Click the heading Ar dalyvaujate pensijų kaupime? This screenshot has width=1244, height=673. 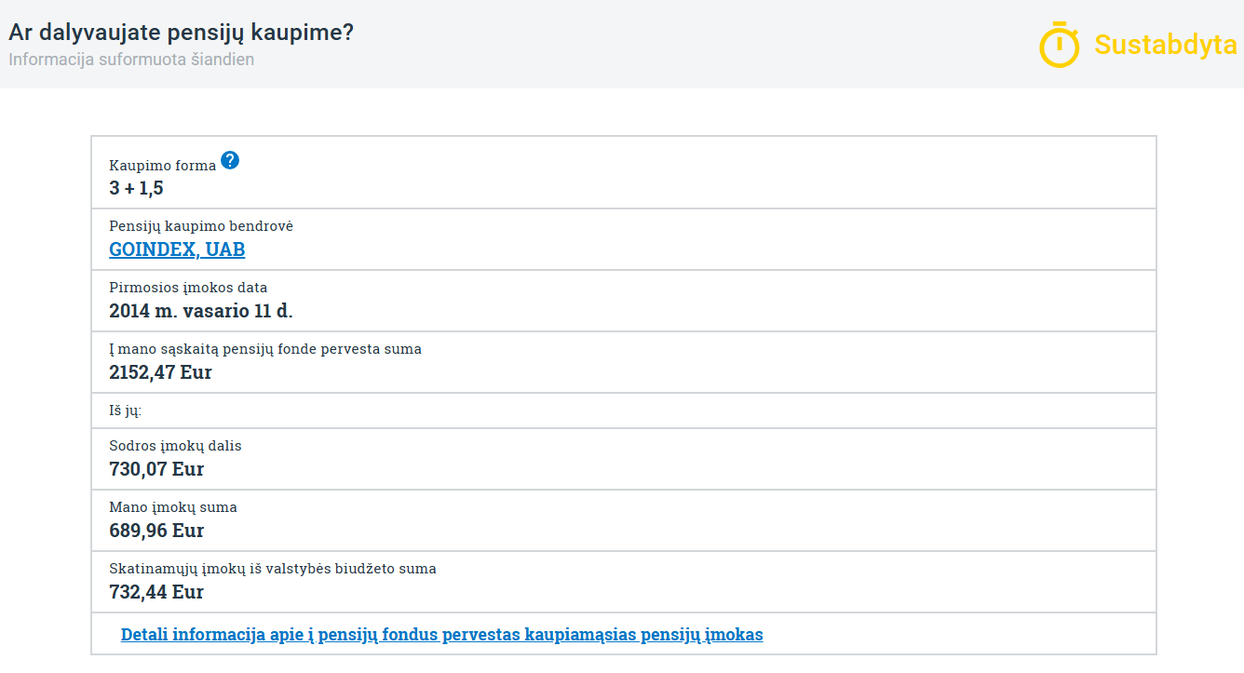click(x=181, y=32)
